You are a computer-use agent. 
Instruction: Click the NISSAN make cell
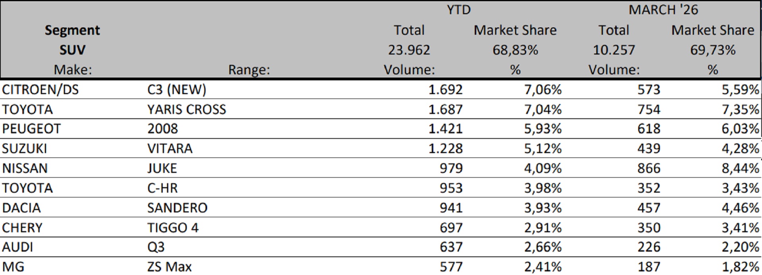pyautogui.click(x=25, y=168)
